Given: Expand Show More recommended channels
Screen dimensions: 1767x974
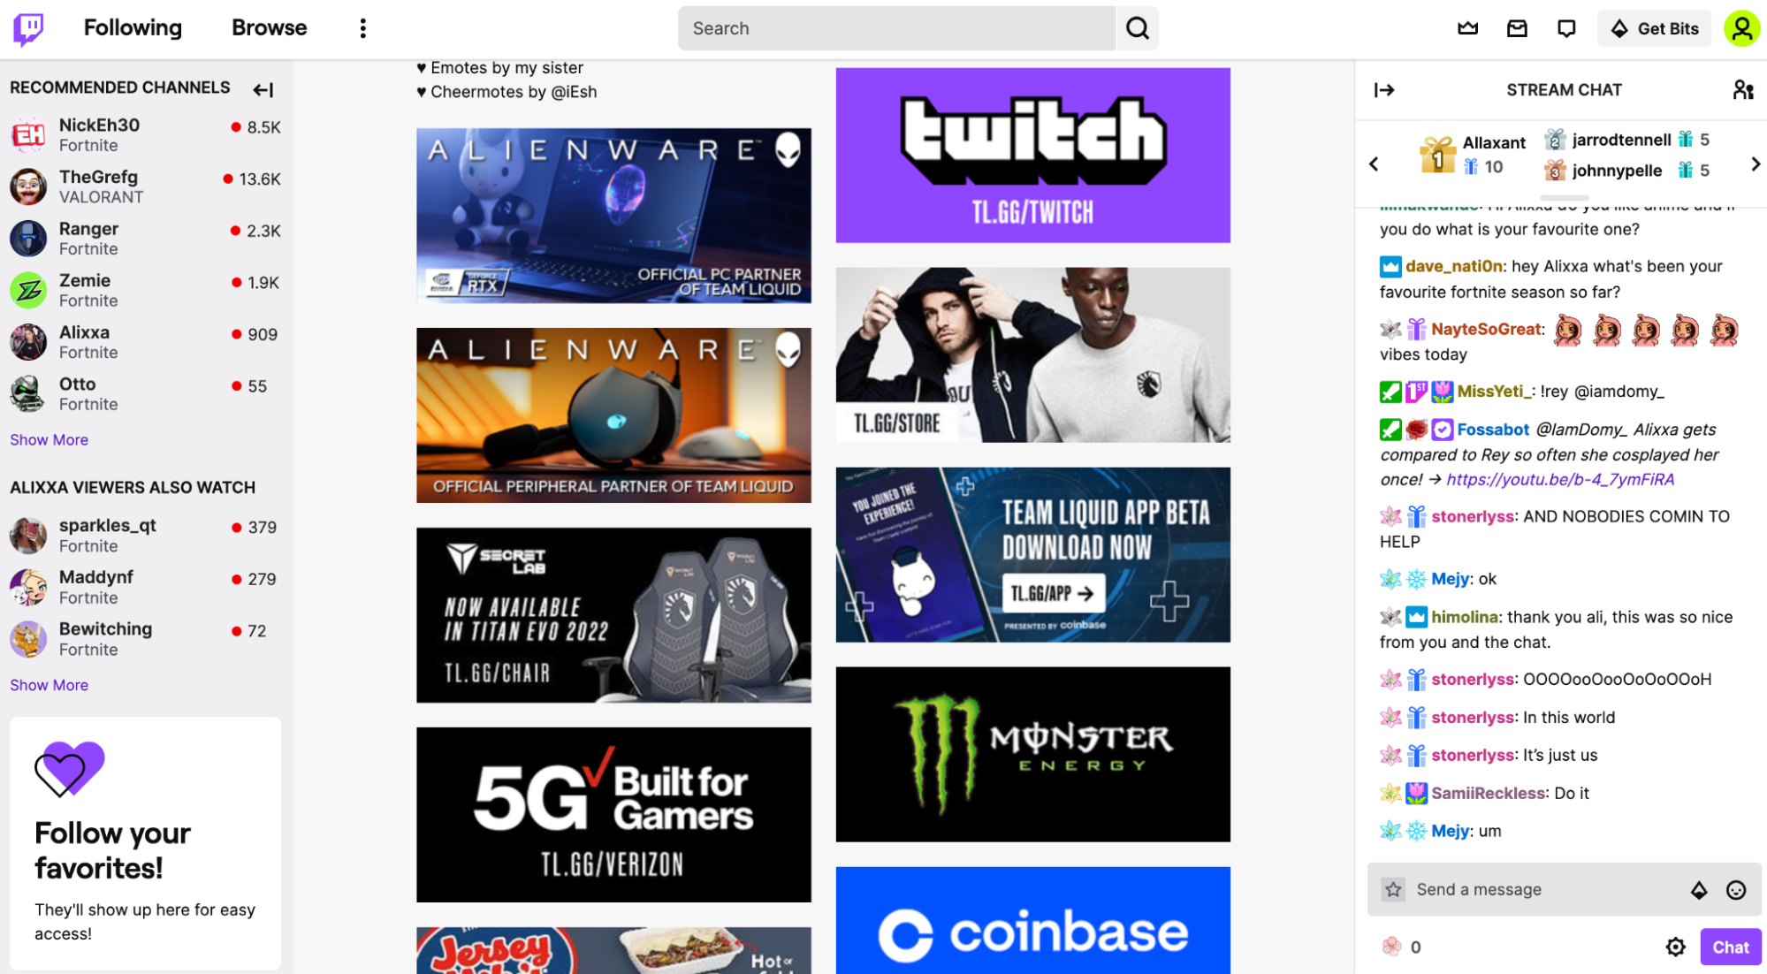Looking at the screenshot, I should [50, 439].
